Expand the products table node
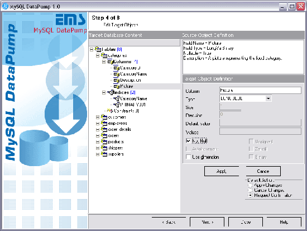This screenshot has width=307, height=231. [x=98, y=142]
